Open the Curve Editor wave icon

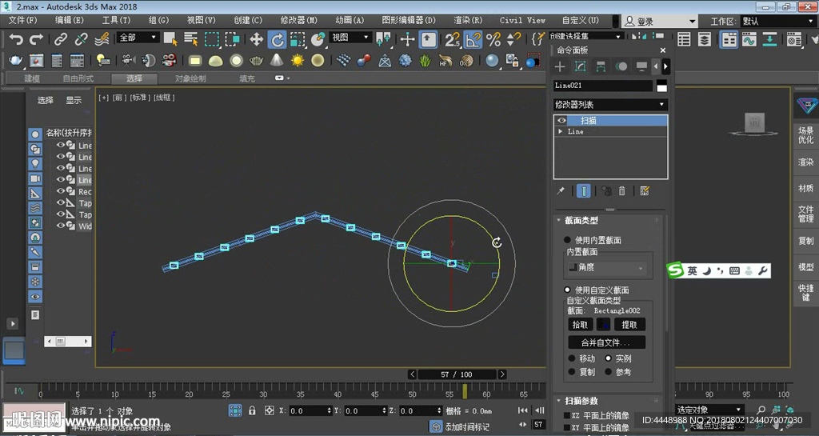[x=749, y=39]
